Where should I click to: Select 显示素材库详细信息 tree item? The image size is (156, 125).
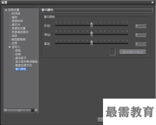26,62
